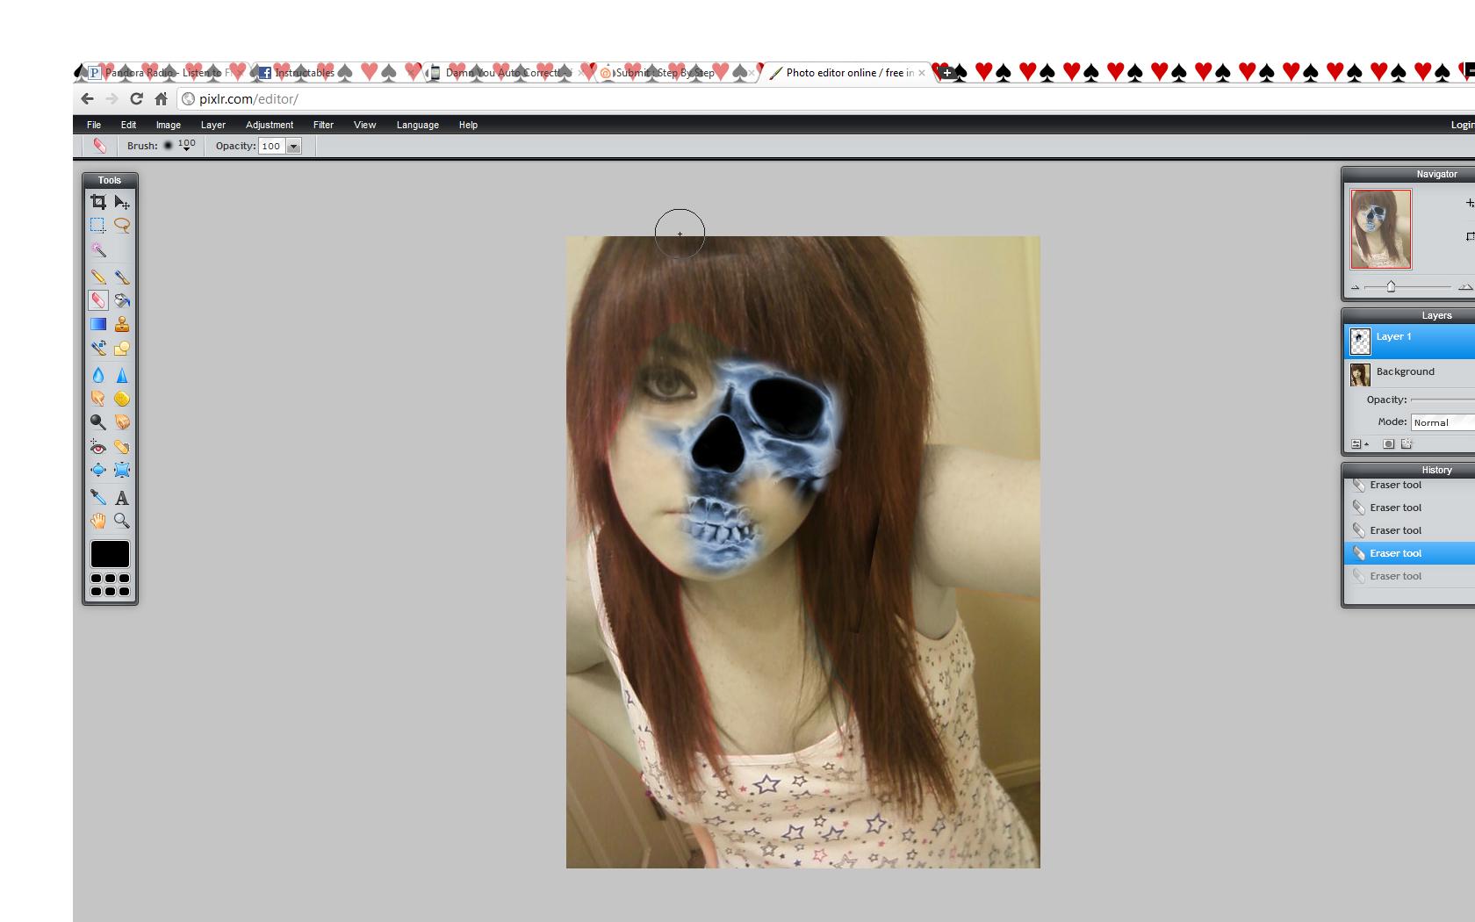Open the Filter menu

(x=323, y=125)
